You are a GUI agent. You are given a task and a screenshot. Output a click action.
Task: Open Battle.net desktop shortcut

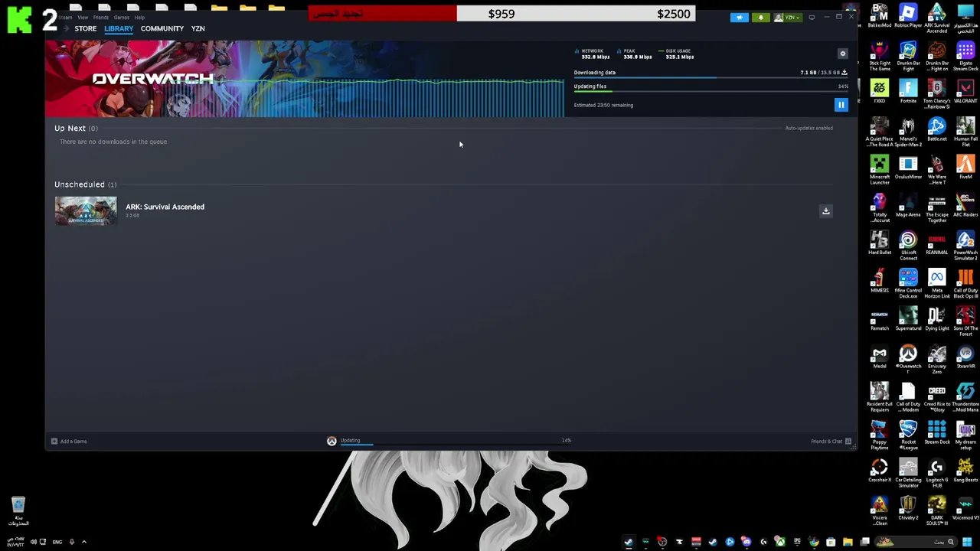[x=937, y=129]
